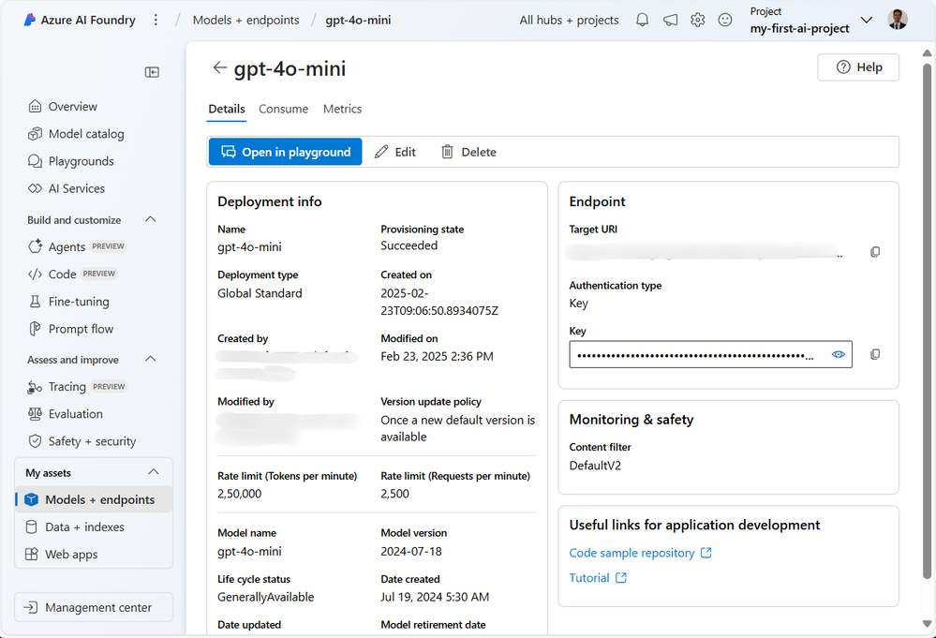Open Fine-tuning in the sidebar
The width and height of the screenshot is (936, 638).
68,302
